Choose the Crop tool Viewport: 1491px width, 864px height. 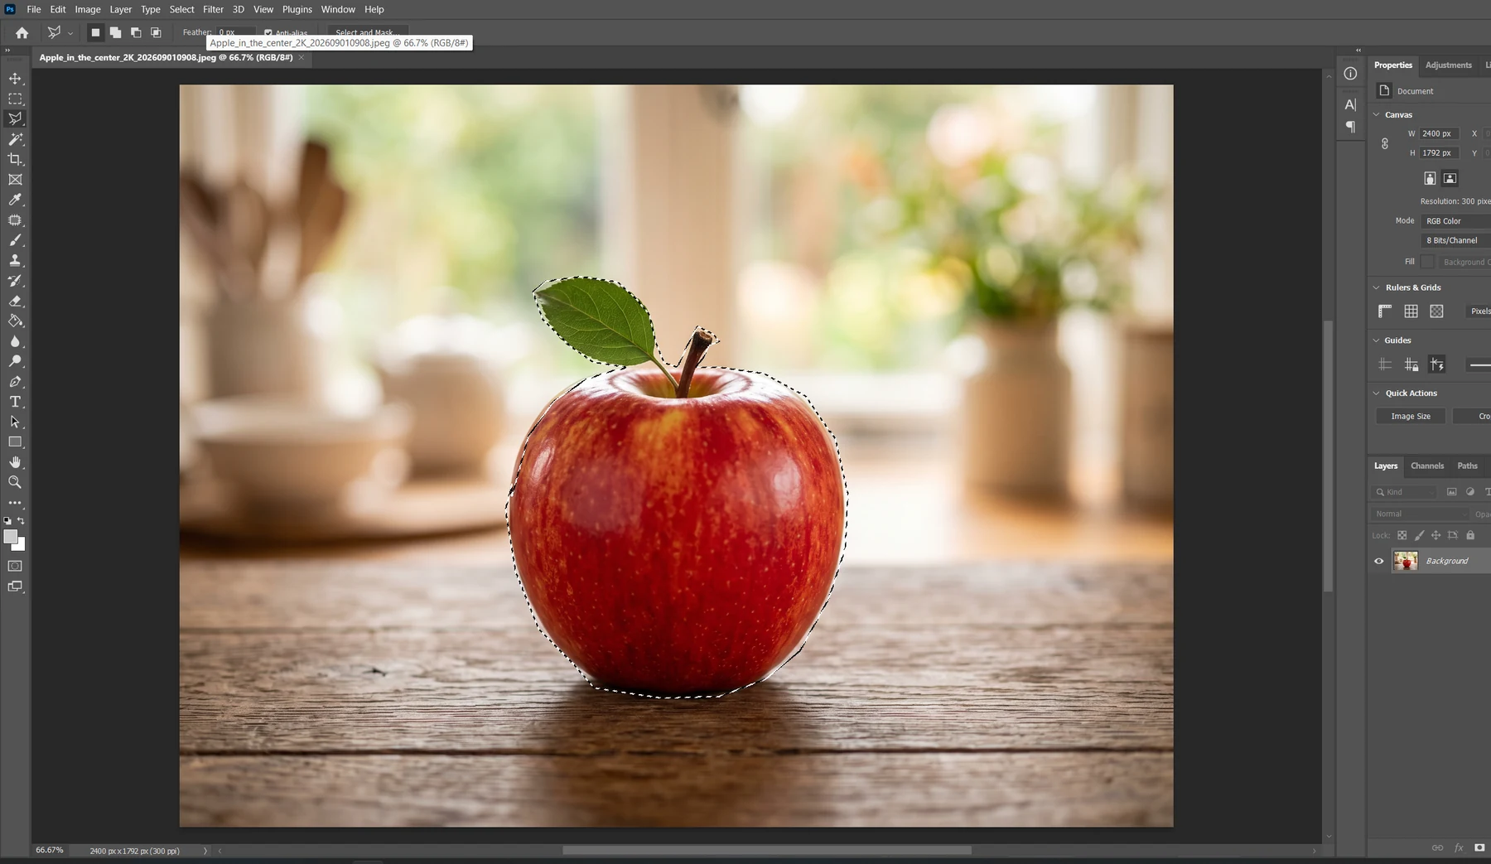coord(15,159)
